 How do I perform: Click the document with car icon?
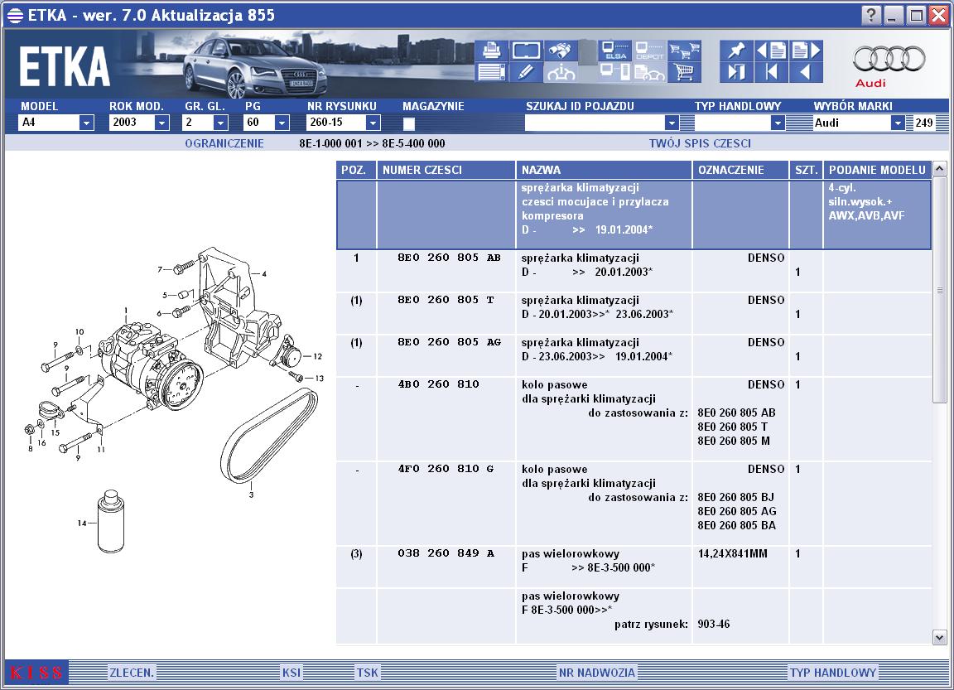pos(649,72)
